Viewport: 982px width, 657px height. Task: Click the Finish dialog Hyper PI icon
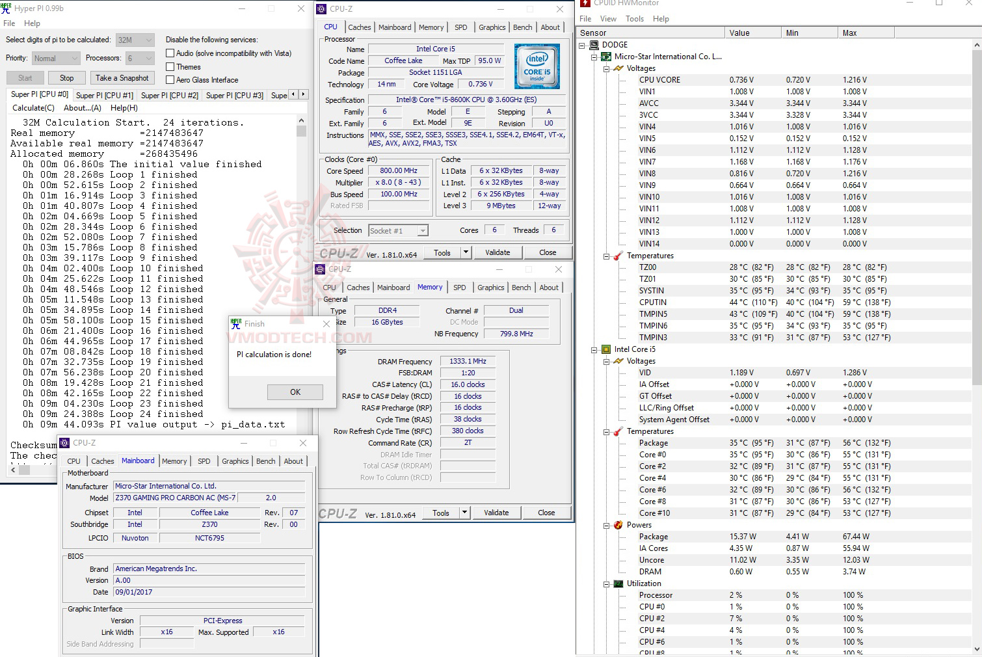point(236,323)
